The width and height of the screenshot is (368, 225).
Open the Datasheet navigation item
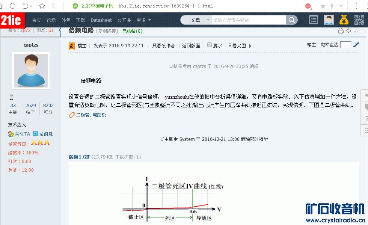click(101, 20)
